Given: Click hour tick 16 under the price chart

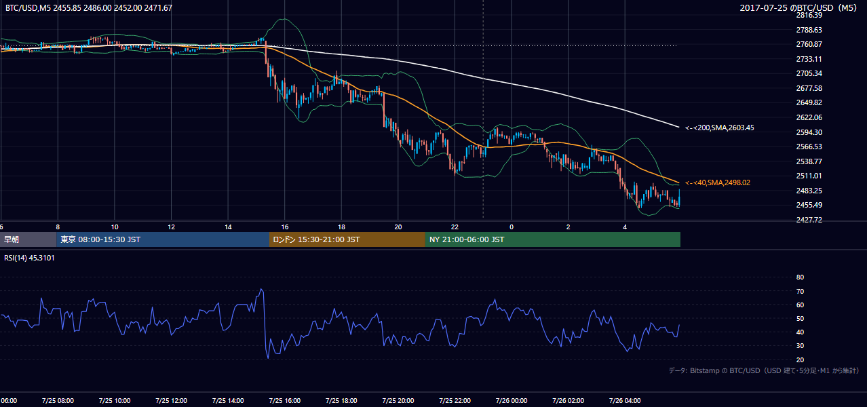Looking at the screenshot, I should pos(284,227).
